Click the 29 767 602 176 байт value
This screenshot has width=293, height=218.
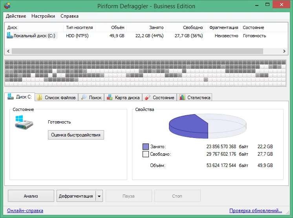[x=227, y=154]
